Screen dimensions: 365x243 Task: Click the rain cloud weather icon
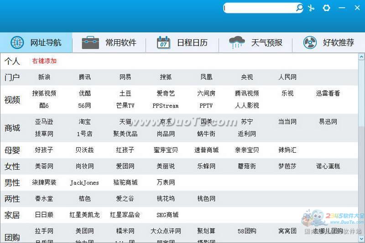237,42
